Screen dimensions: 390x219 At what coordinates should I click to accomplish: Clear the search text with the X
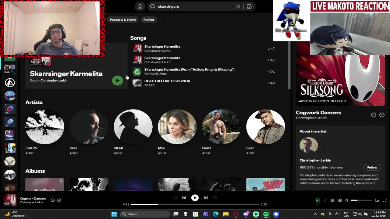(238, 6)
